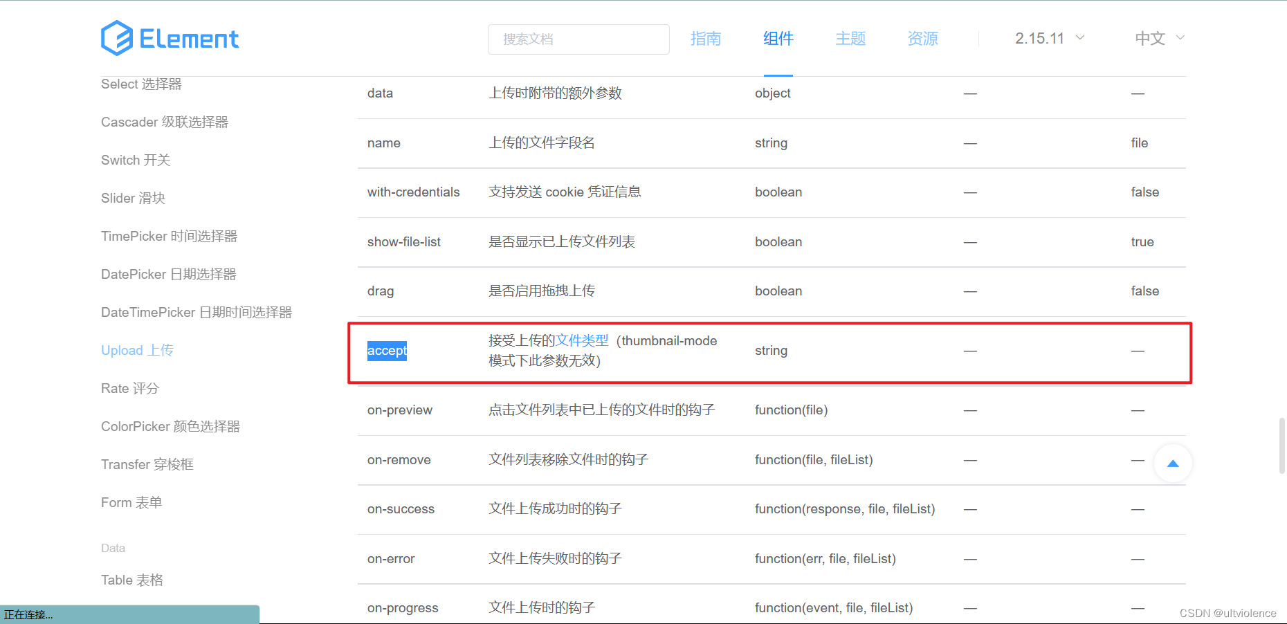Click function(event, file, fileList) type cell
The height and width of the screenshot is (624, 1287).
point(834,608)
